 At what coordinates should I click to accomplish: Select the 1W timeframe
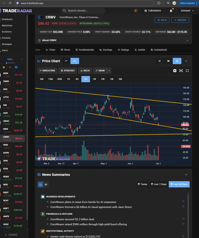94,79
